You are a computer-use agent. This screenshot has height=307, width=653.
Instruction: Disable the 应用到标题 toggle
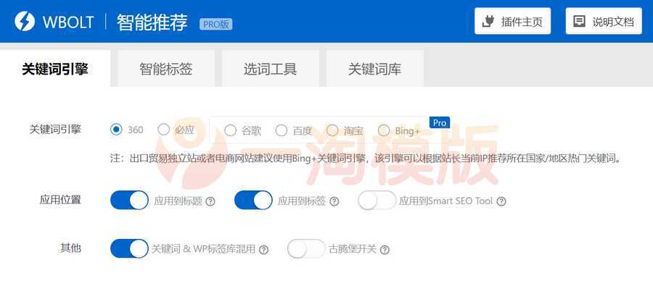[130, 201]
